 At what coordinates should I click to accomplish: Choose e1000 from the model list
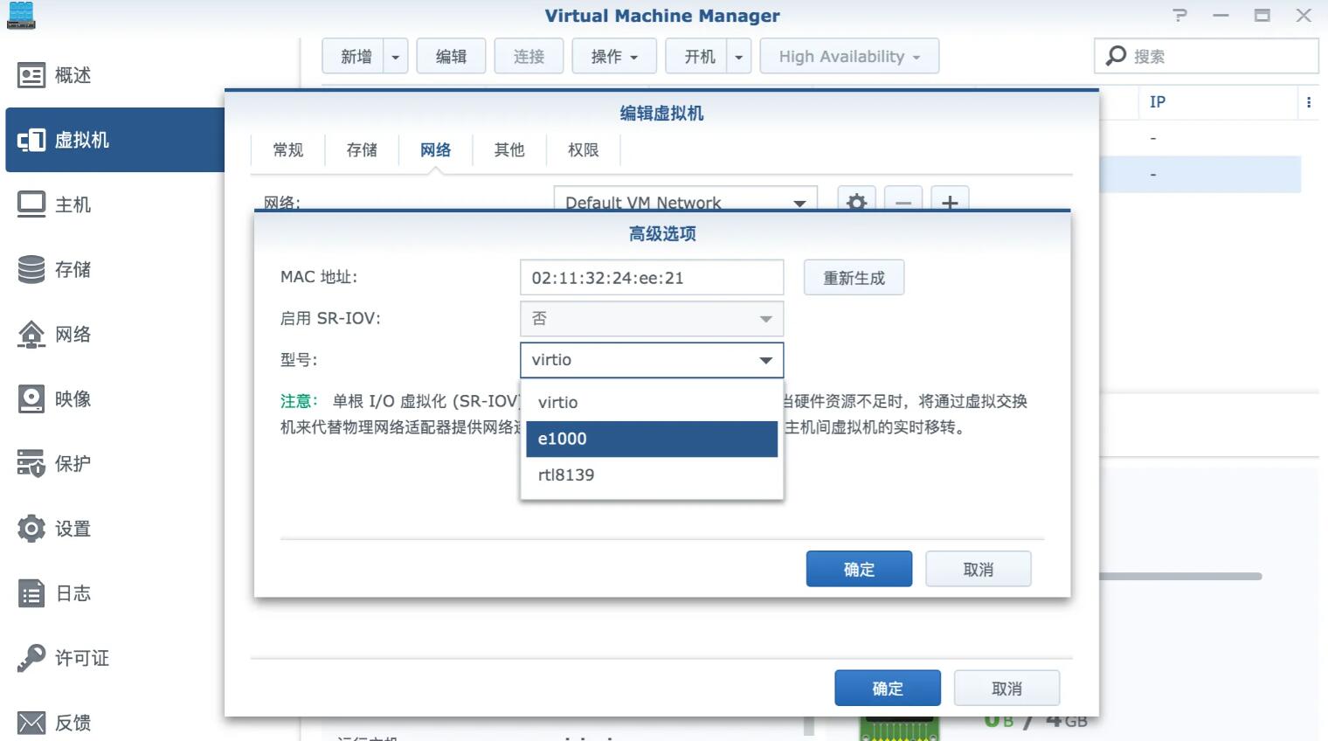[651, 439]
